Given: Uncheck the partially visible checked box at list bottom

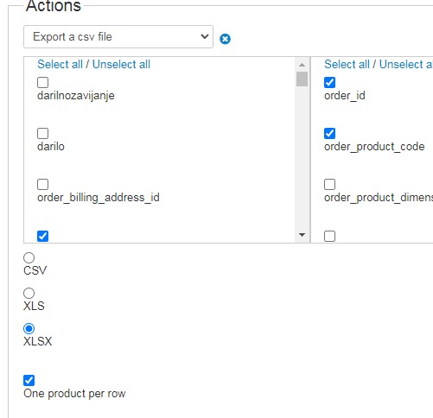Looking at the screenshot, I should coord(42,237).
